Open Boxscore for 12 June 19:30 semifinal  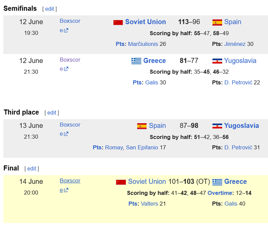click(70, 21)
